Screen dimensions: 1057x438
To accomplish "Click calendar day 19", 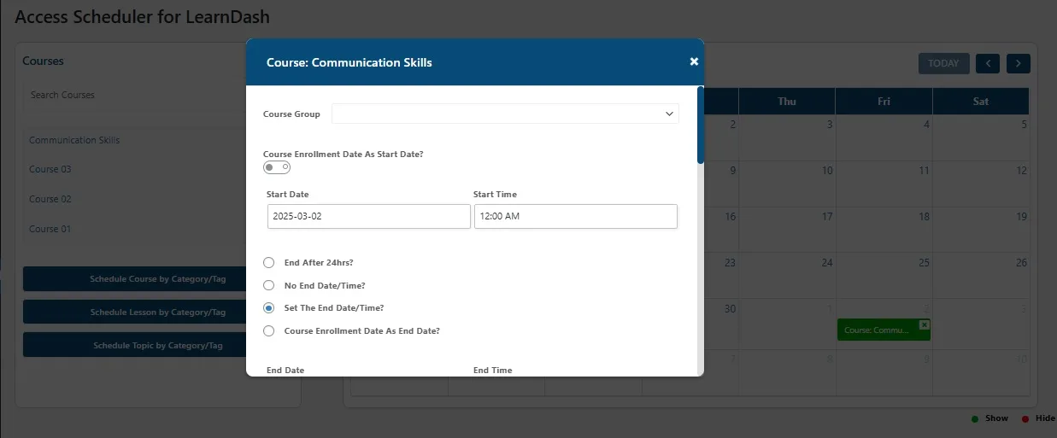I will 1021,217.
